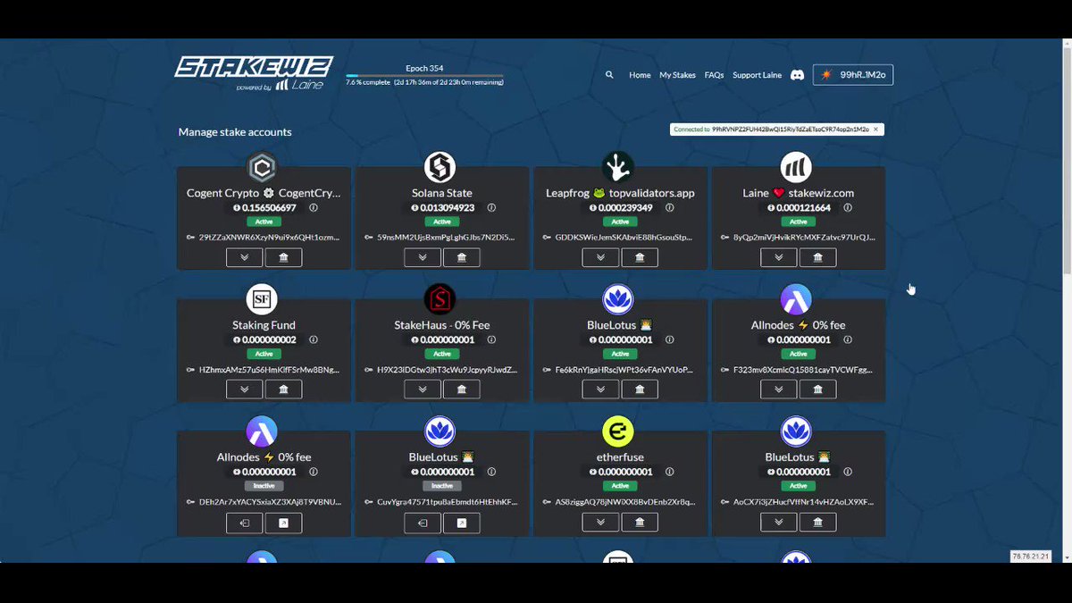Expand double-chevron on BlueLotus AoCX7i3 card

(778, 523)
